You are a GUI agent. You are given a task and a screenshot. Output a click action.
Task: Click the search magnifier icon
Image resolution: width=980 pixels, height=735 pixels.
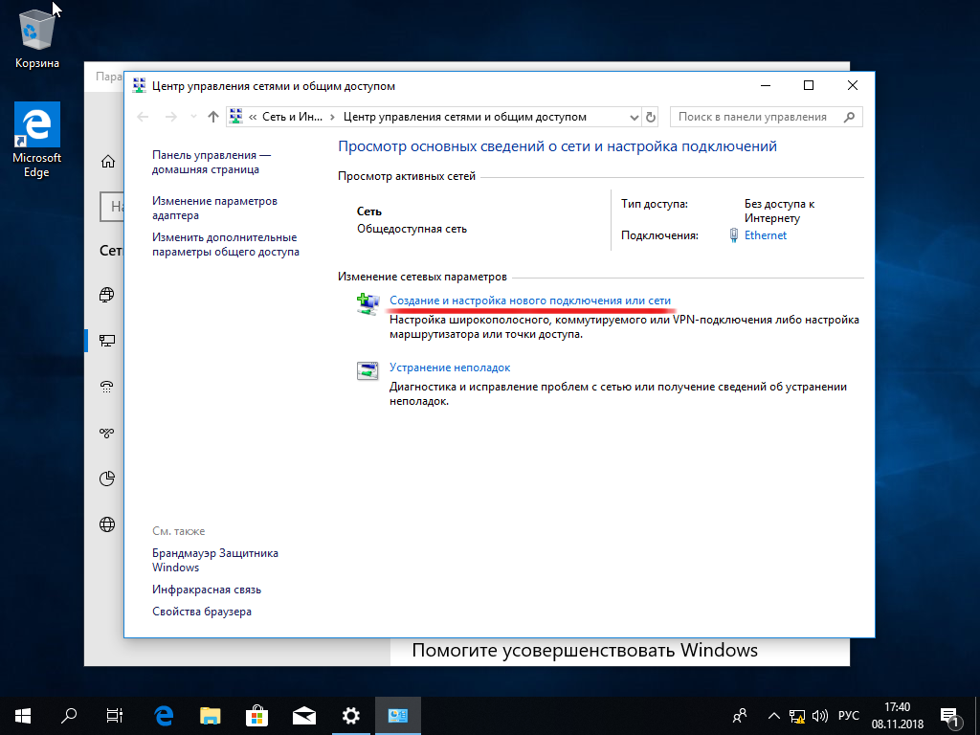[x=849, y=117]
